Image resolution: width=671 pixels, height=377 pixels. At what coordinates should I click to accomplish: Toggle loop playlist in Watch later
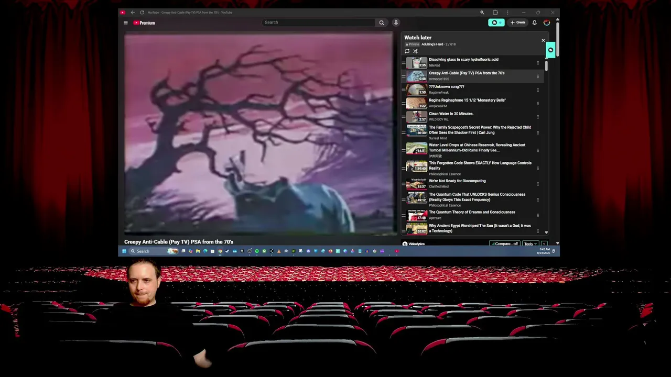(x=407, y=51)
